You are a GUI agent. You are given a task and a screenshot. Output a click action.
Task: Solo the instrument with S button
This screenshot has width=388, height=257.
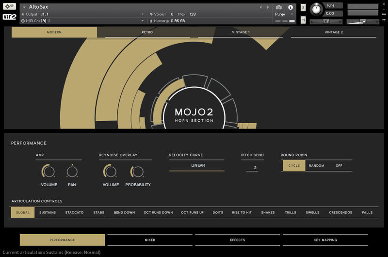(x=303, y=8)
